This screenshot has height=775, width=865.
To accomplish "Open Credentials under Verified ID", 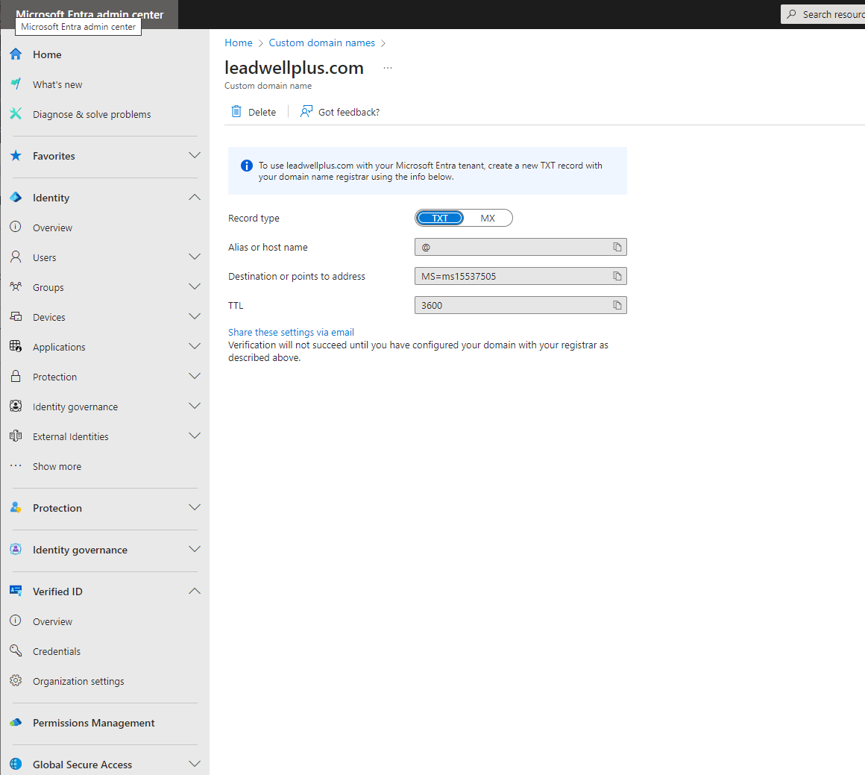I will [x=105, y=650].
